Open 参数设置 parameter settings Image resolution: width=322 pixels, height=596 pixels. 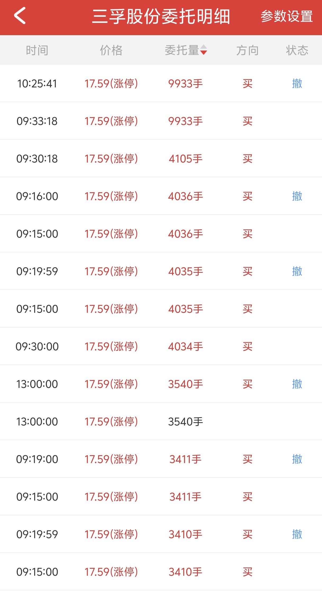[x=287, y=16]
